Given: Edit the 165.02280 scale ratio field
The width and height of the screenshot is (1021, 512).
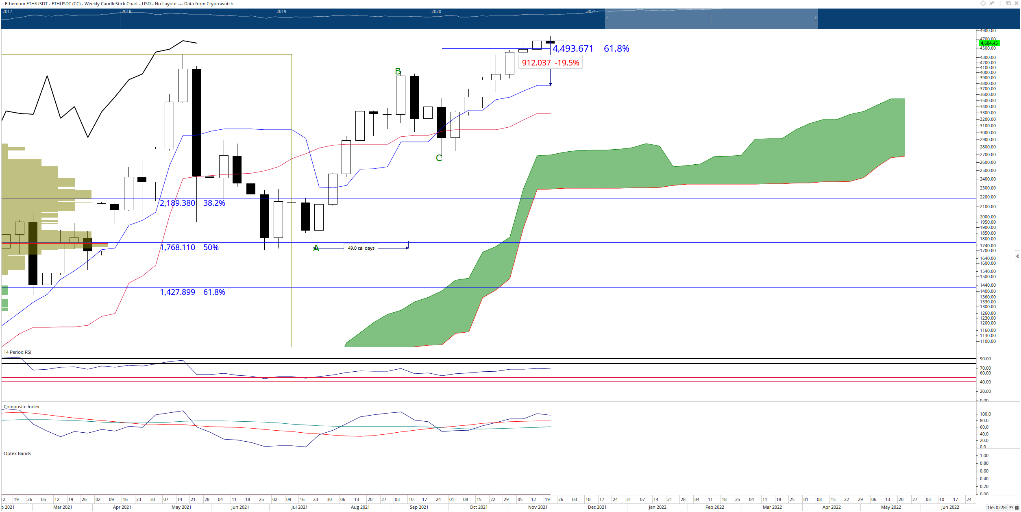Looking at the screenshot, I should tap(997, 508).
